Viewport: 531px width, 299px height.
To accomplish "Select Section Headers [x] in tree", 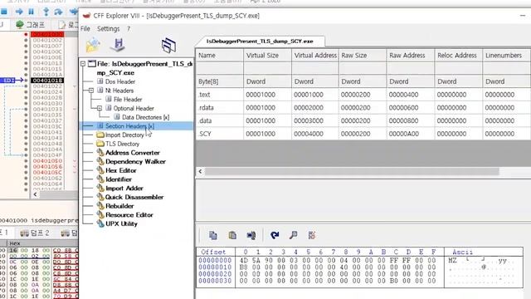I will 129,126.
